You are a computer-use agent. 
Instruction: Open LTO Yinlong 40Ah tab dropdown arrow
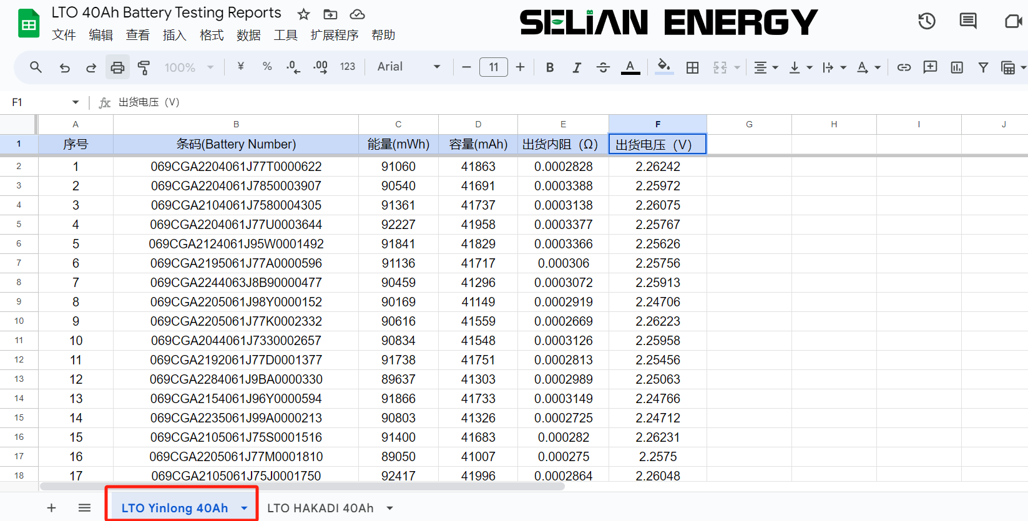click(x=244, y=509)
